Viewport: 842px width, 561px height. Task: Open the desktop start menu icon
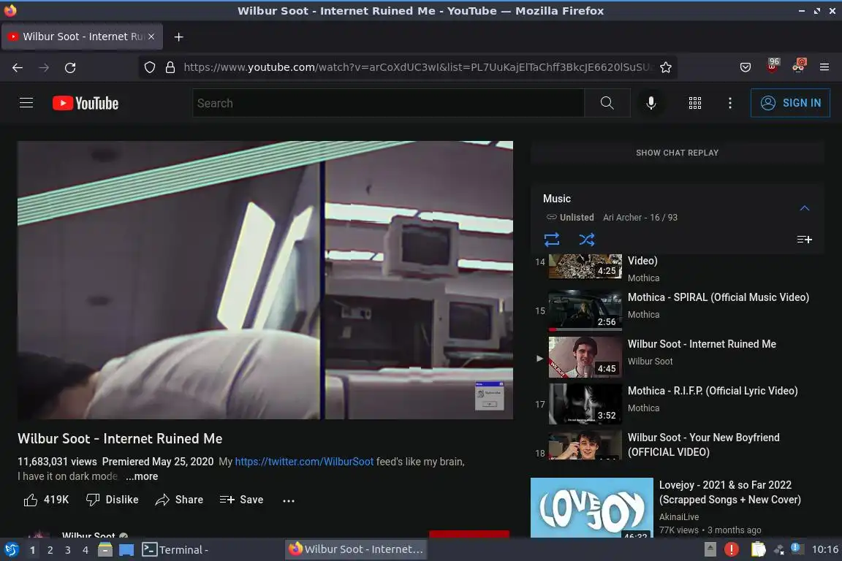click(x=11, y=550)
